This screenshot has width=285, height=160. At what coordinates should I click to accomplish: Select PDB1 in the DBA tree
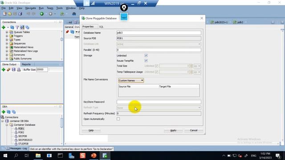[x=21, y=128]
